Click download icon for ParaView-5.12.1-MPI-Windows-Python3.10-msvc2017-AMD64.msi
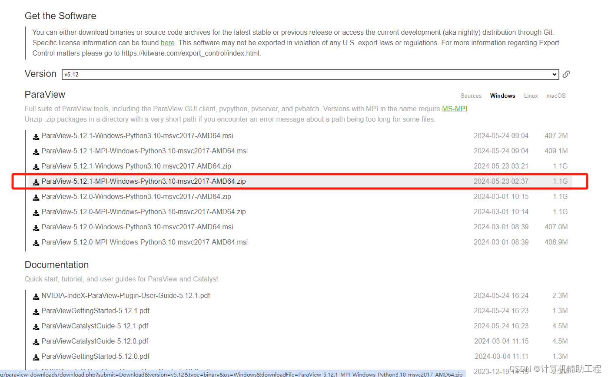This screenshot has width=608, height=377. 36,152
